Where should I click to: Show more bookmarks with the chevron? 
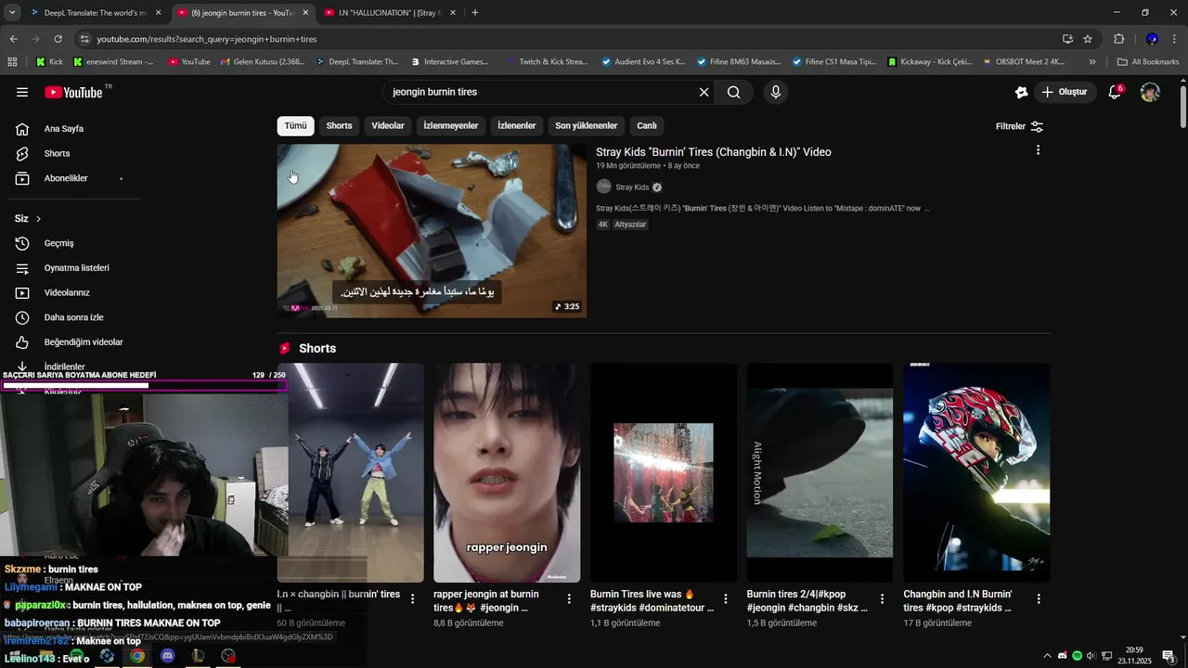[x=1092, y=62]
